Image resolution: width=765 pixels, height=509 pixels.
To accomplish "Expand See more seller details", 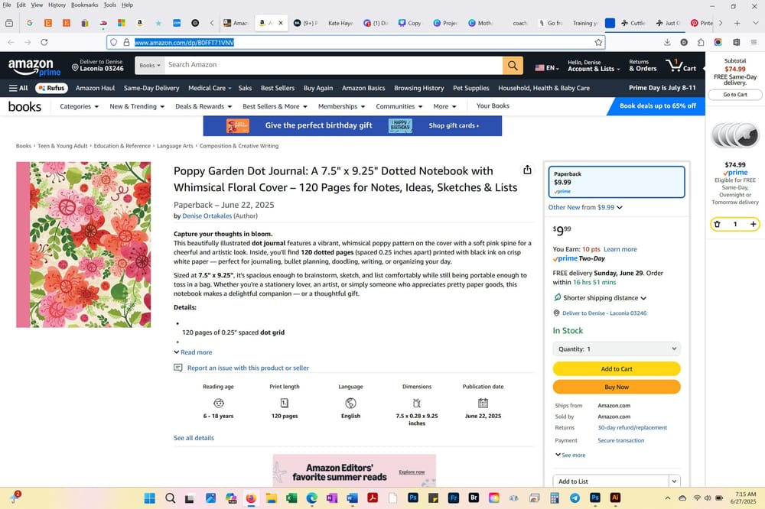I will [571, 455].
